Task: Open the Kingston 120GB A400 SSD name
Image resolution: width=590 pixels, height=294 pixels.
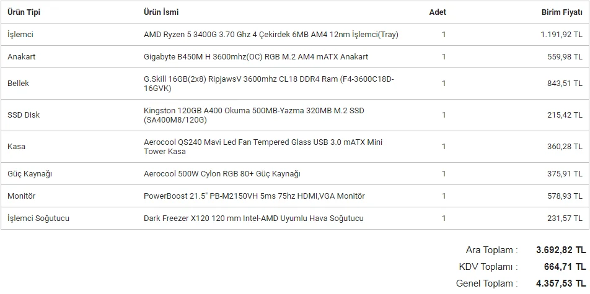Action: (254, 115)
